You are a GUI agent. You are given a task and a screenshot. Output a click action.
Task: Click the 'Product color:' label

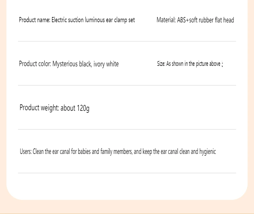coord(35,64)
